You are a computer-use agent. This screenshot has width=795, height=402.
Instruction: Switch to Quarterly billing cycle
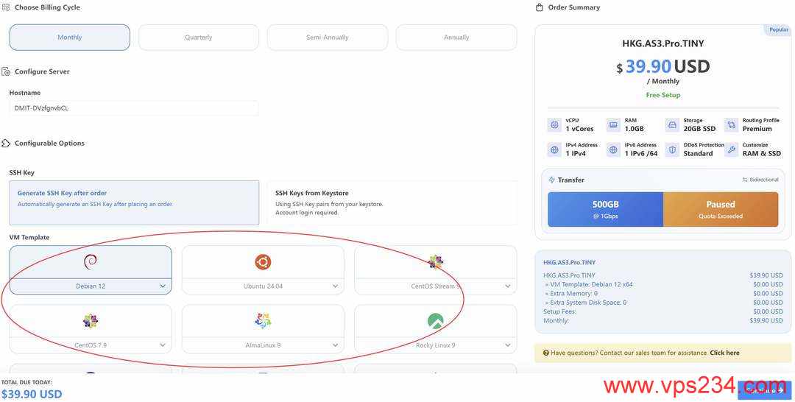pos(199,38)
